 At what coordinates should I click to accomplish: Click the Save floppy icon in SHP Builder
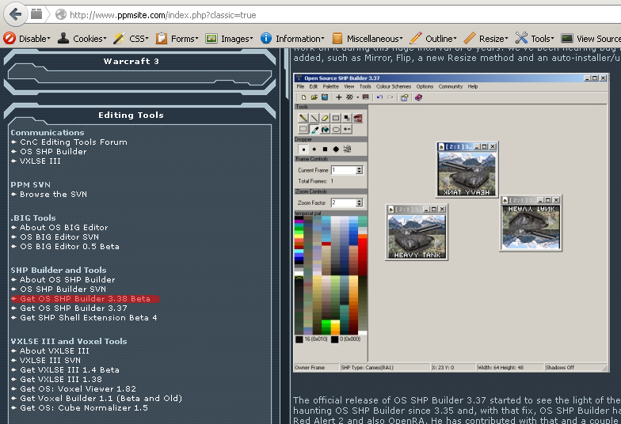pyautogui.click(x=325, y=97)
